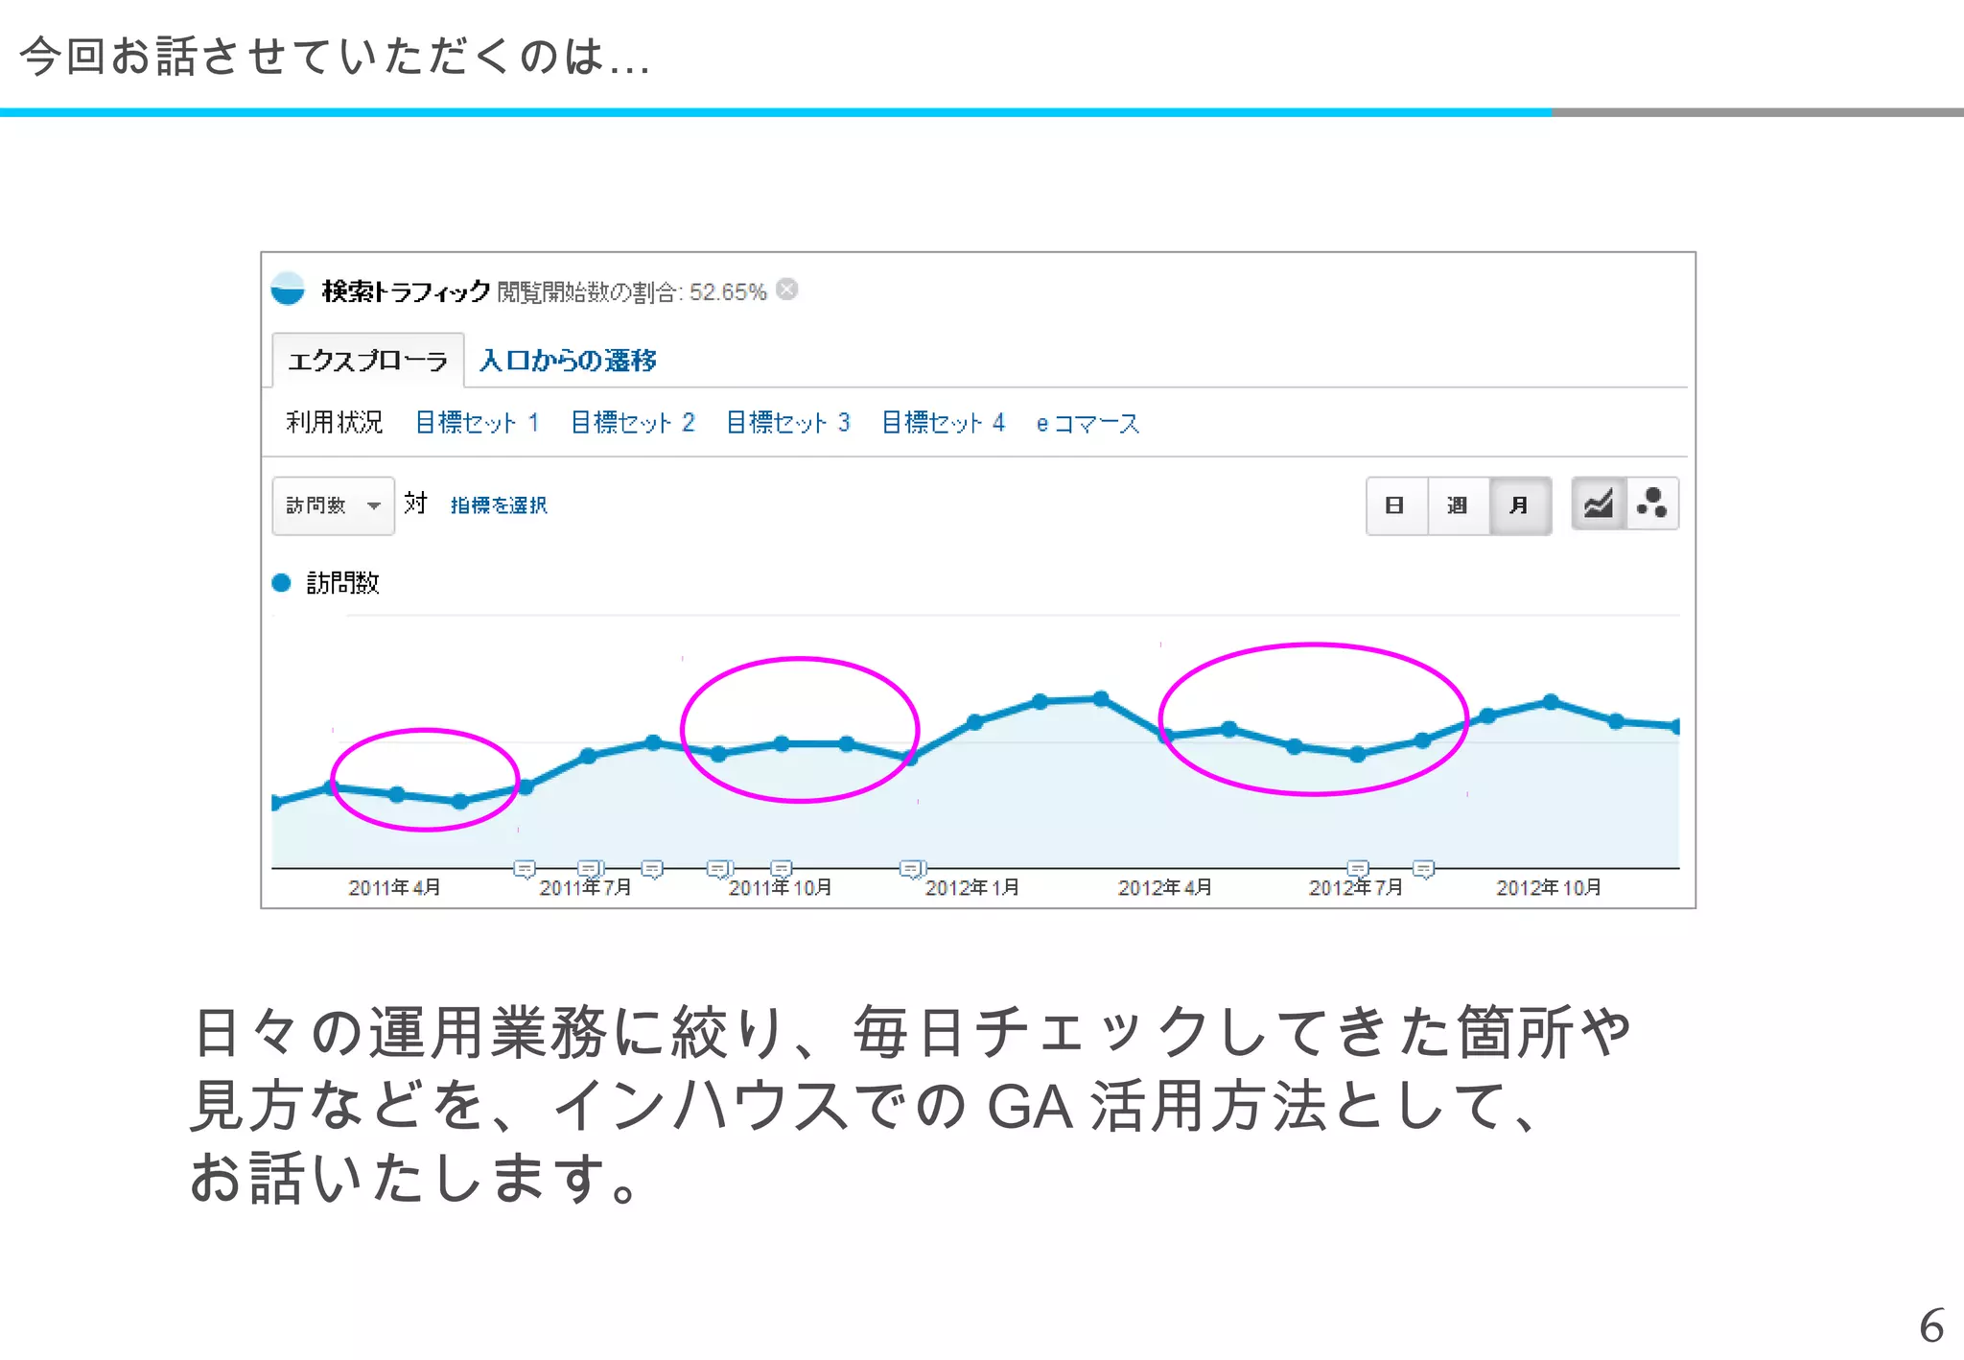Open the last annotation marker before 2012年 10月

coord(1424,869)
